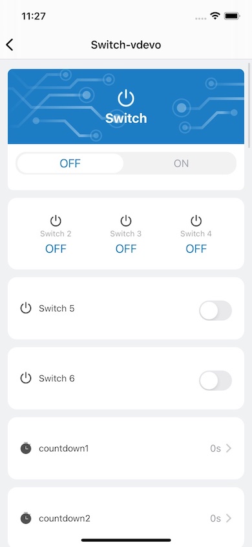Tap the Wi-Fi status icon
252x547 pixels.
pos(215,16)
